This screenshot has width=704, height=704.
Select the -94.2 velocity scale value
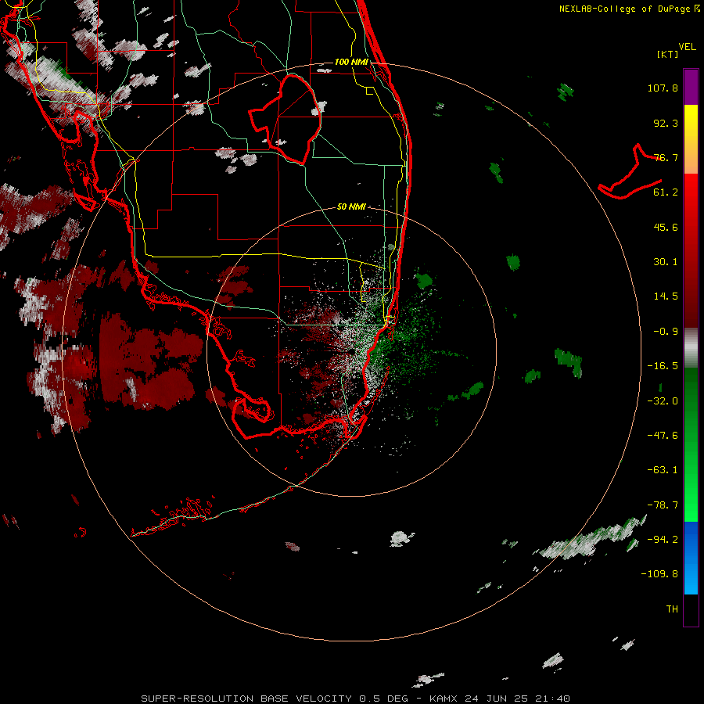click(x=663, y=540)
